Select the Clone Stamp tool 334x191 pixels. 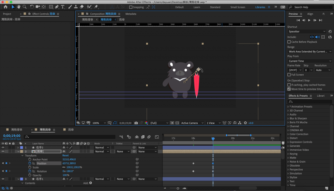click(76, 7)
